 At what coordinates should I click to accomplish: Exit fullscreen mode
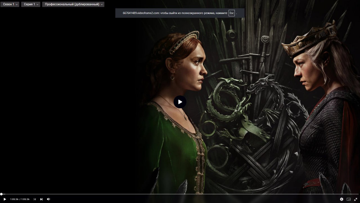(356, 199)
